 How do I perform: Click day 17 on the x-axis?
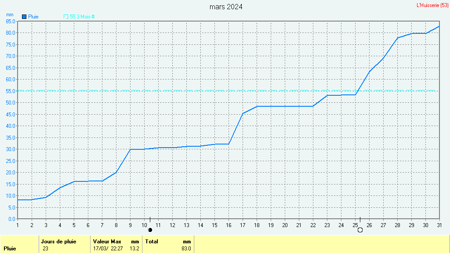coord(243,225)
